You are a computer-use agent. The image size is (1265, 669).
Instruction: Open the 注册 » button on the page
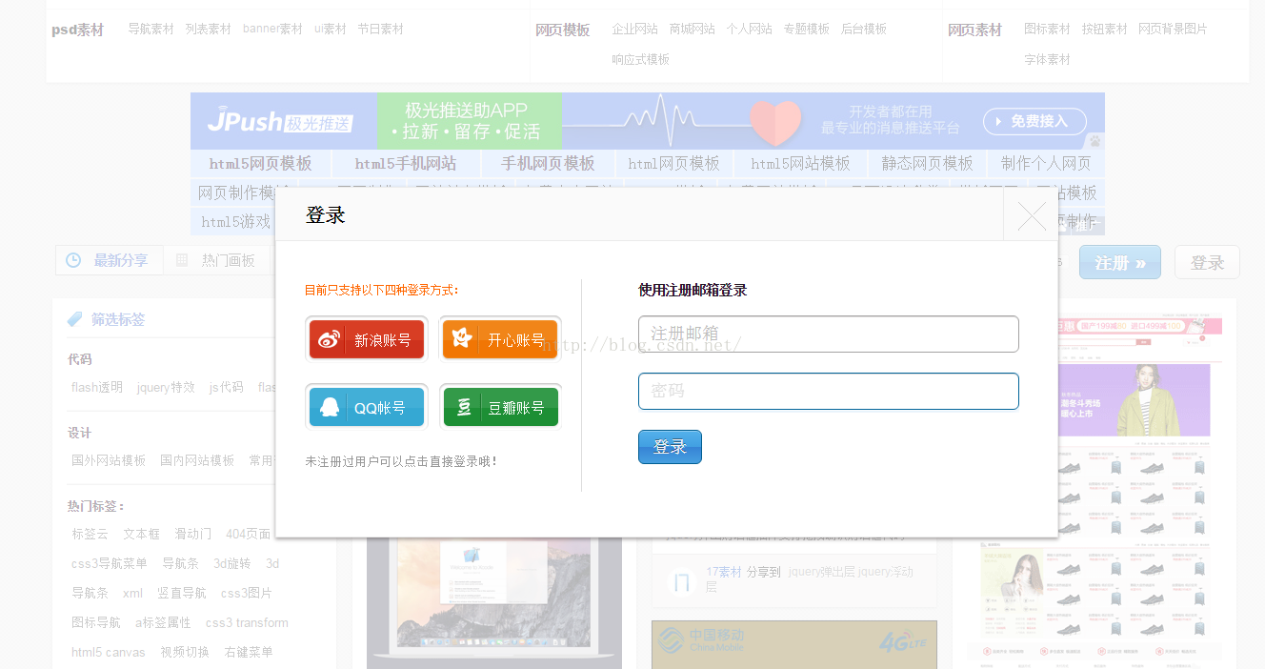tap(1120, 262)
